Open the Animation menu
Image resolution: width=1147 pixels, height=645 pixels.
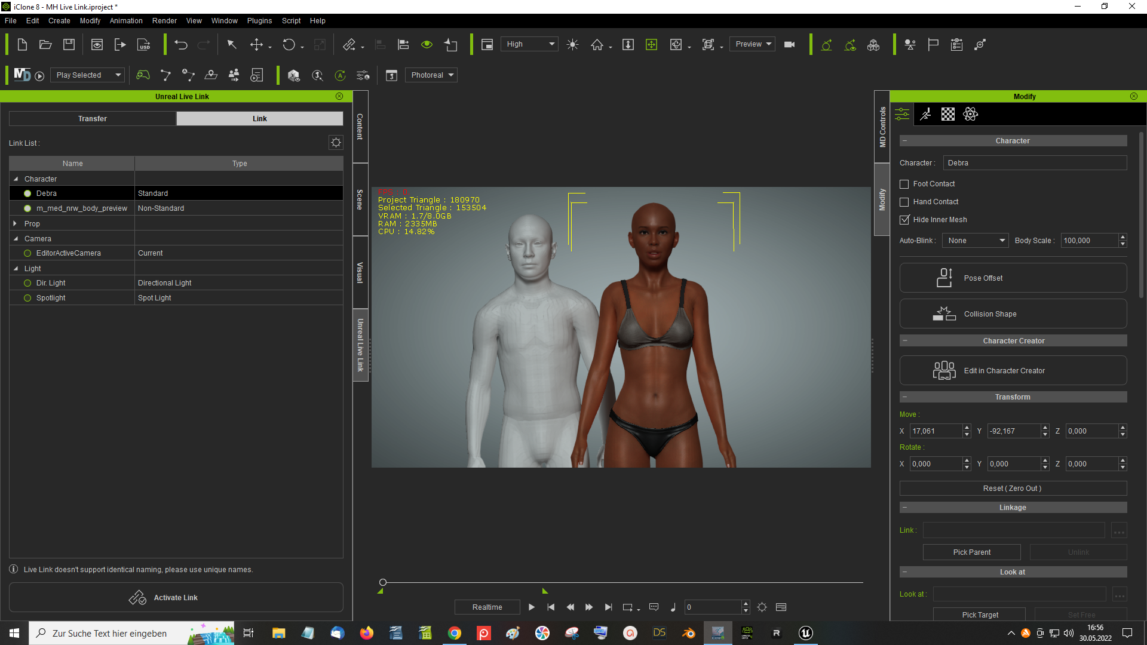pos(126,20)
